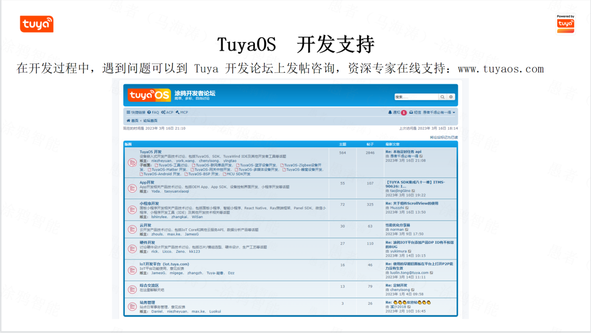591x333 pixels.
Task: Click the 小程序开发 forum status icon
Action: [132, 210]
